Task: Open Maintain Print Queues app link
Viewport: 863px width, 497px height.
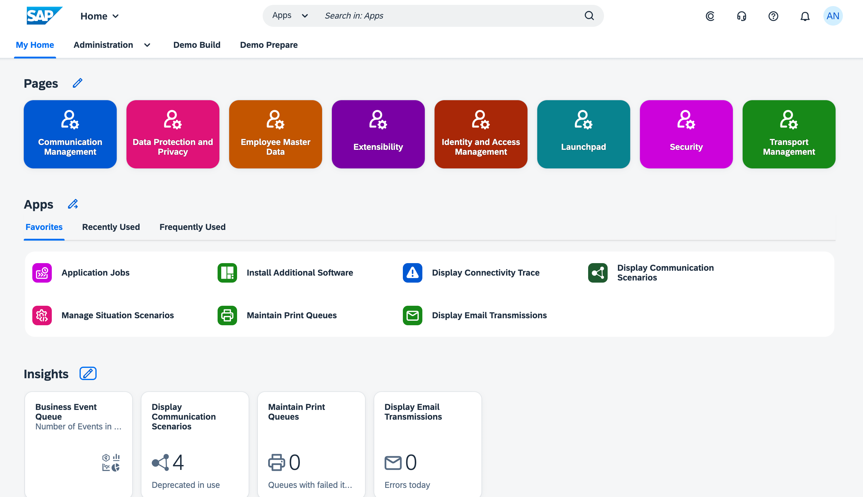Action: click(x=291, y=315)
